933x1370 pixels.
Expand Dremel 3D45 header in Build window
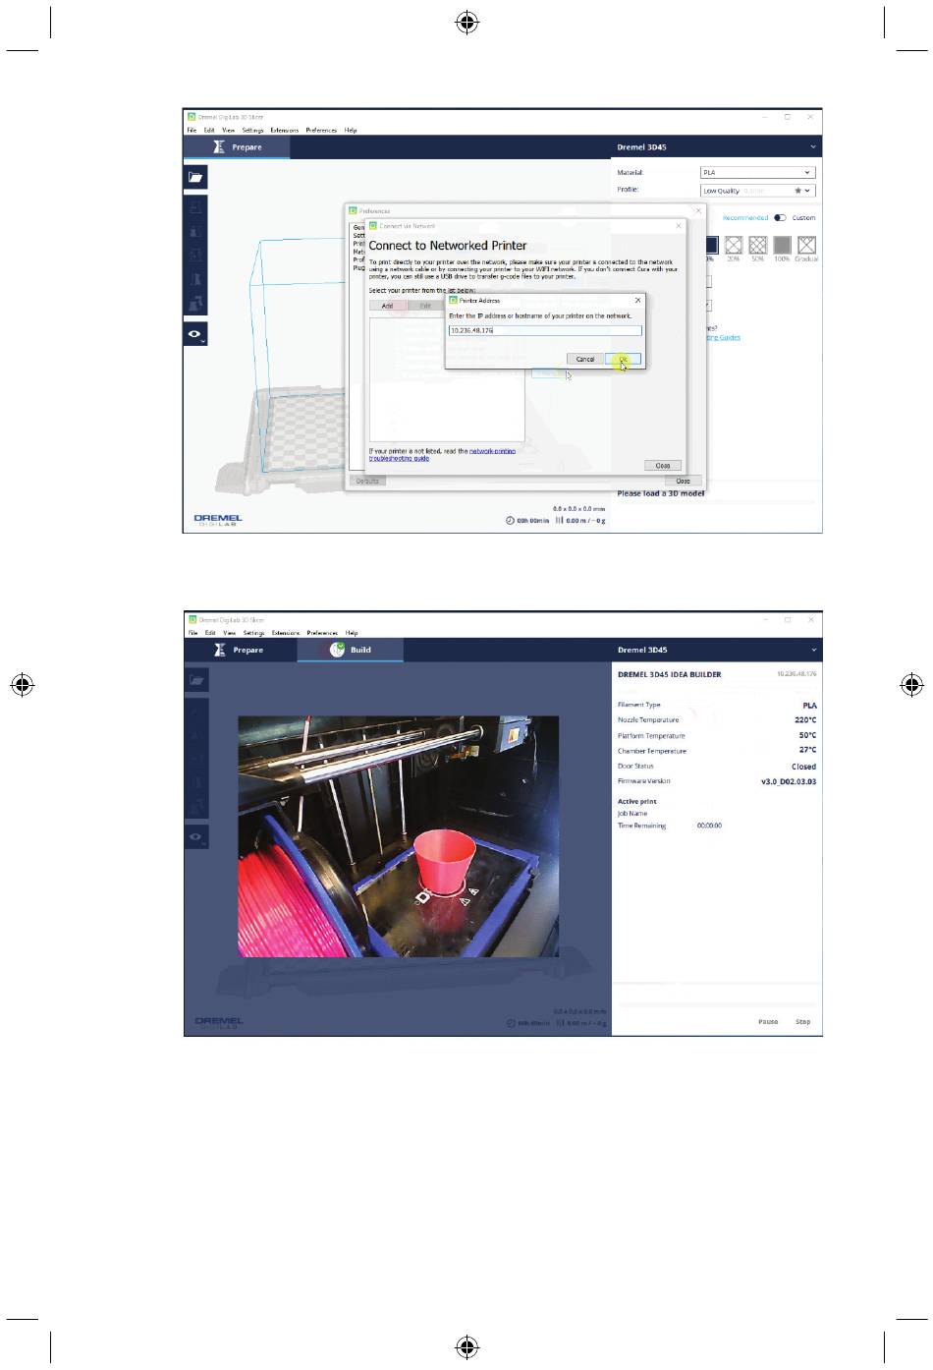[x=813, y=650]
